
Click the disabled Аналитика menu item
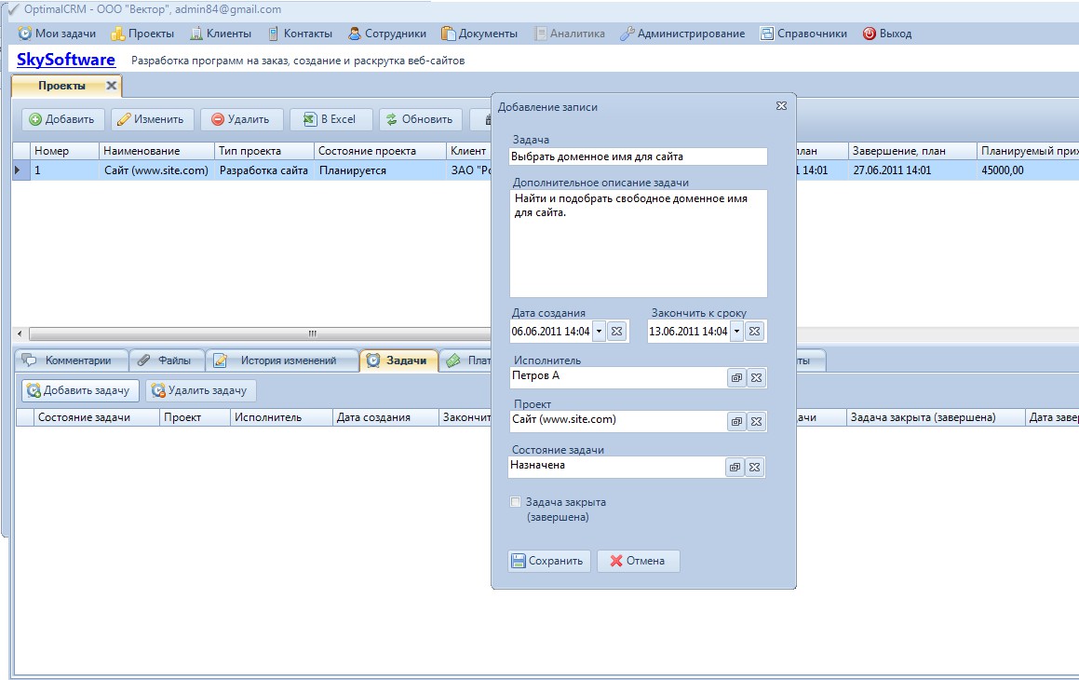tap(570, 33)
